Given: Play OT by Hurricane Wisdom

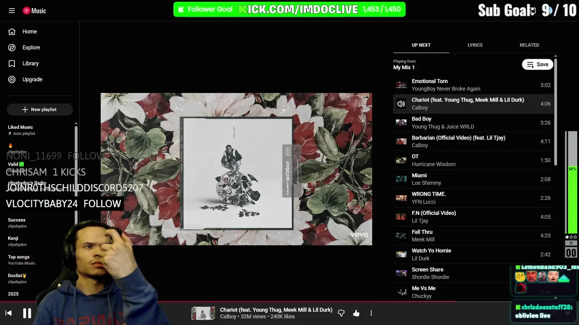Looking at the screenshot, I should (x=473, y=160).
